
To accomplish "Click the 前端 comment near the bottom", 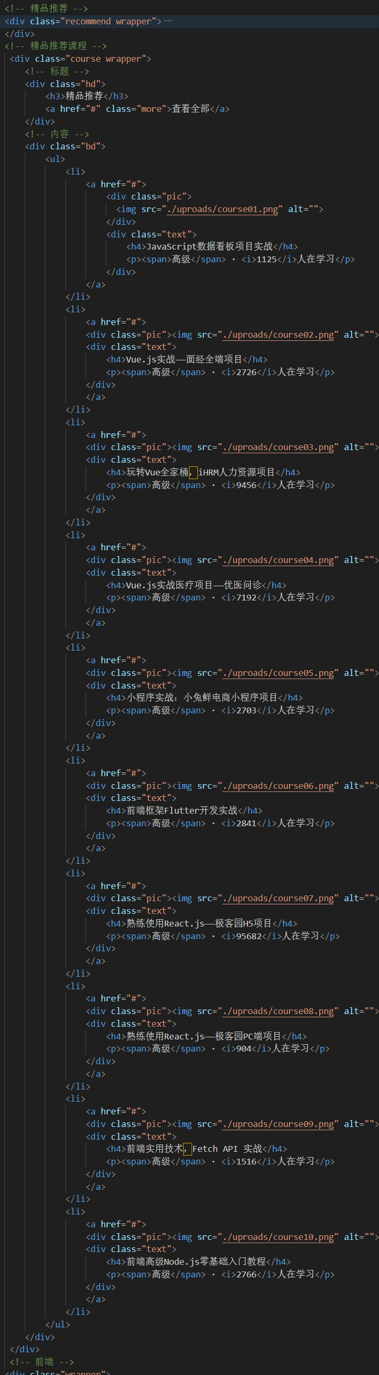I will [x=42, y=1362].
